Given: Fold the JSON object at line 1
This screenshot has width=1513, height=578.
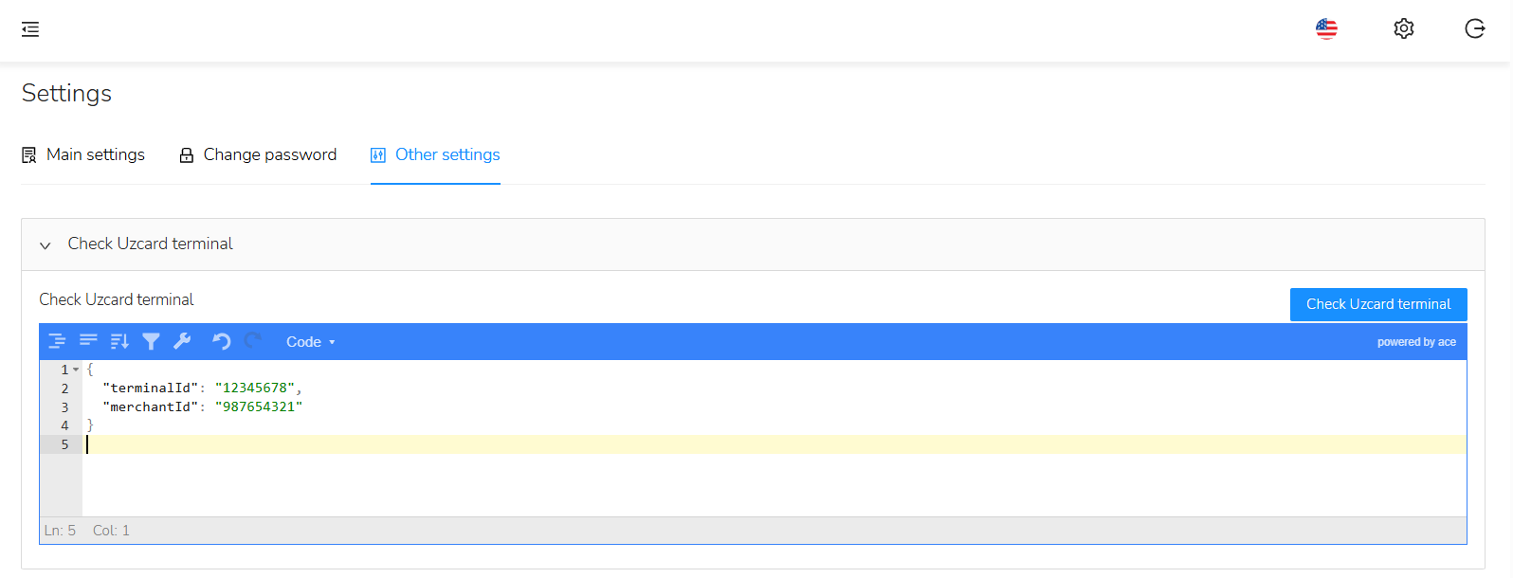Looking at the screenshot, I should (76, 370).
